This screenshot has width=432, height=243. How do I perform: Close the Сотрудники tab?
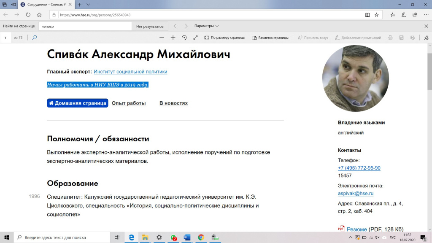coord(70,4)
